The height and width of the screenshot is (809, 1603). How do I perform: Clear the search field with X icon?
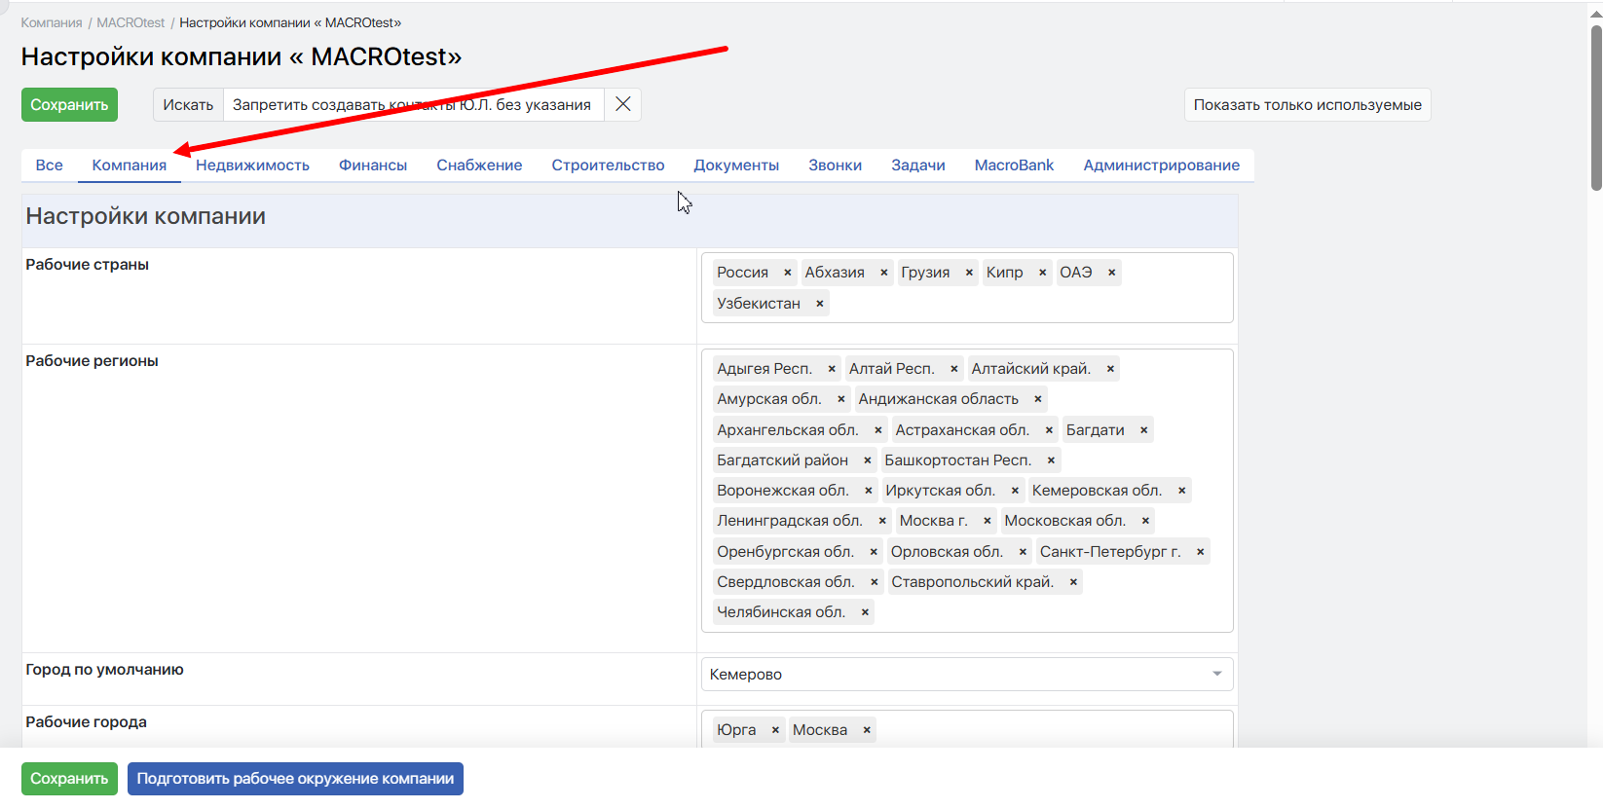pos(623,104)
